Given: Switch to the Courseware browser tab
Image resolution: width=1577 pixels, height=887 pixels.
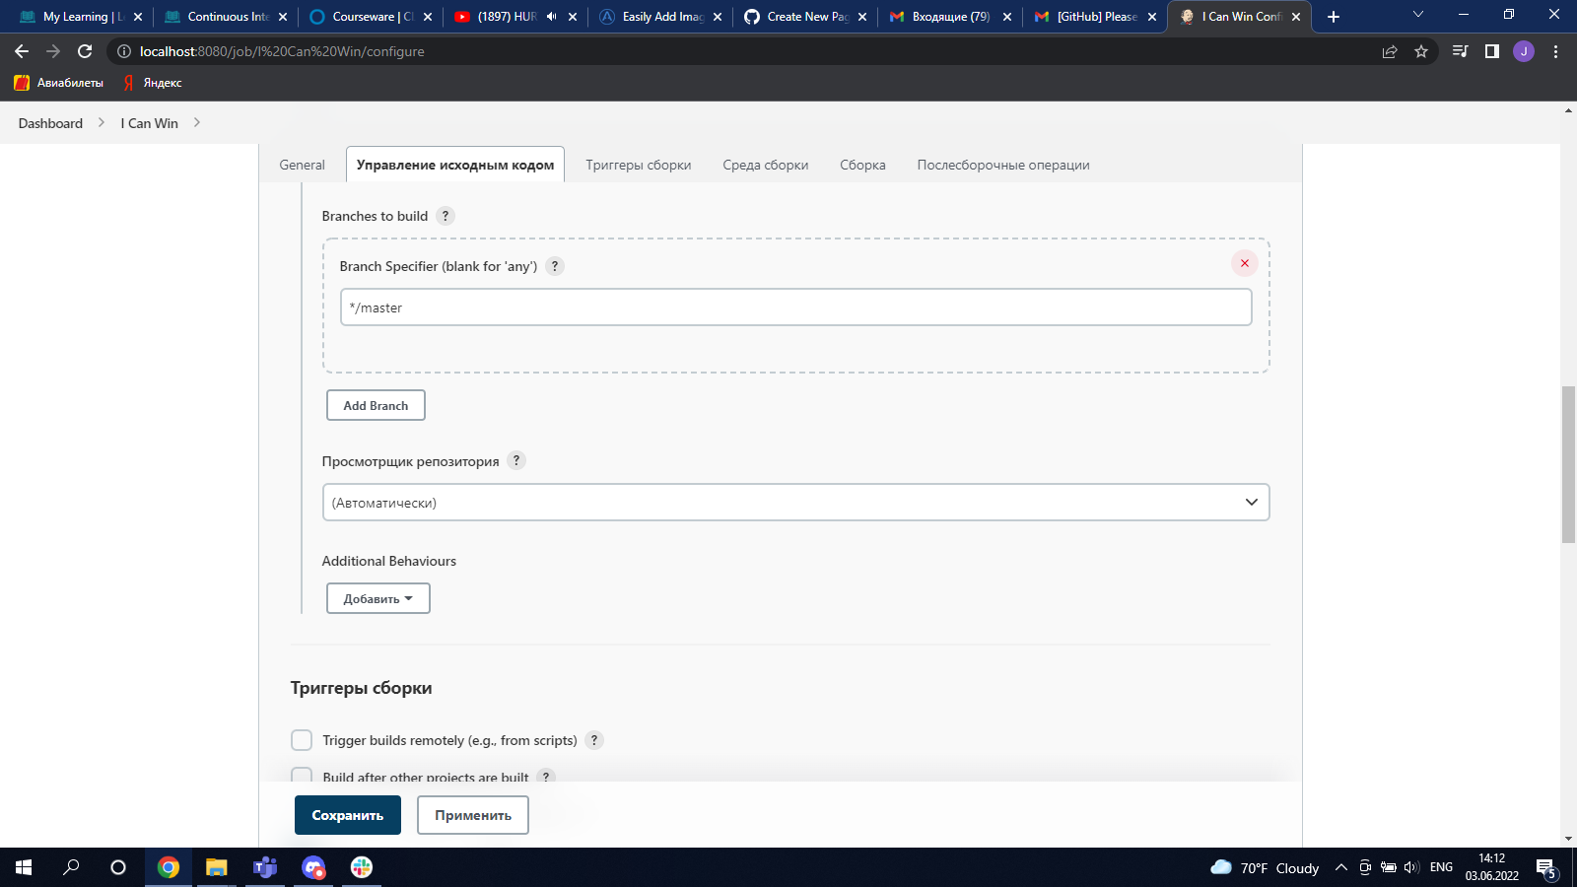Looking at the screenshot, I should (371, 17).
